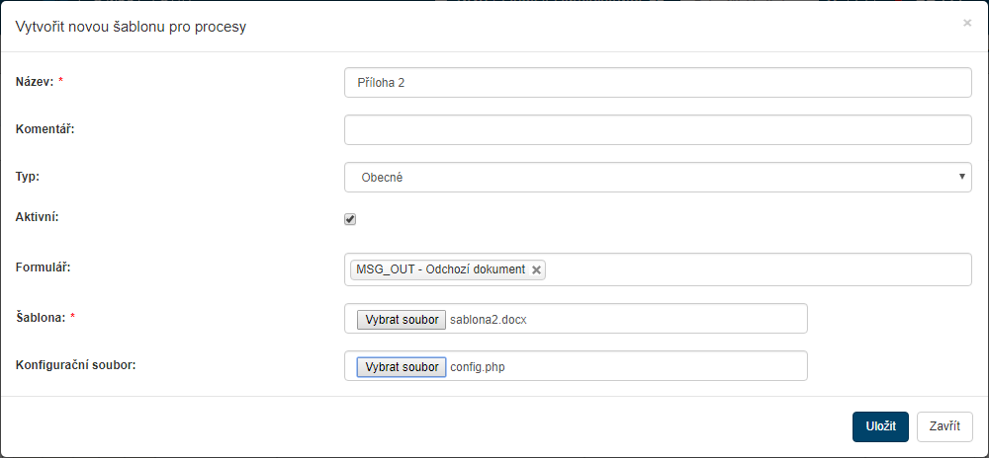Close the dialog with the top-right X
Viewport: 989px width, 458px height.
pyautogui.click(x=967, y=23)
